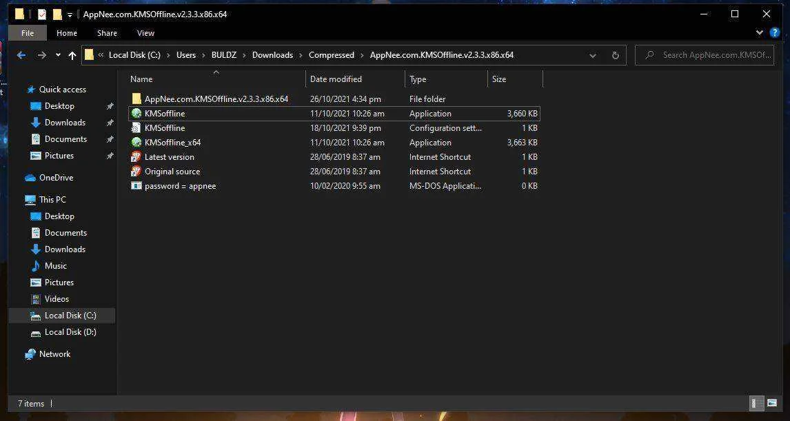Open the File menu

pyautogui.click(x=28, y=33)
